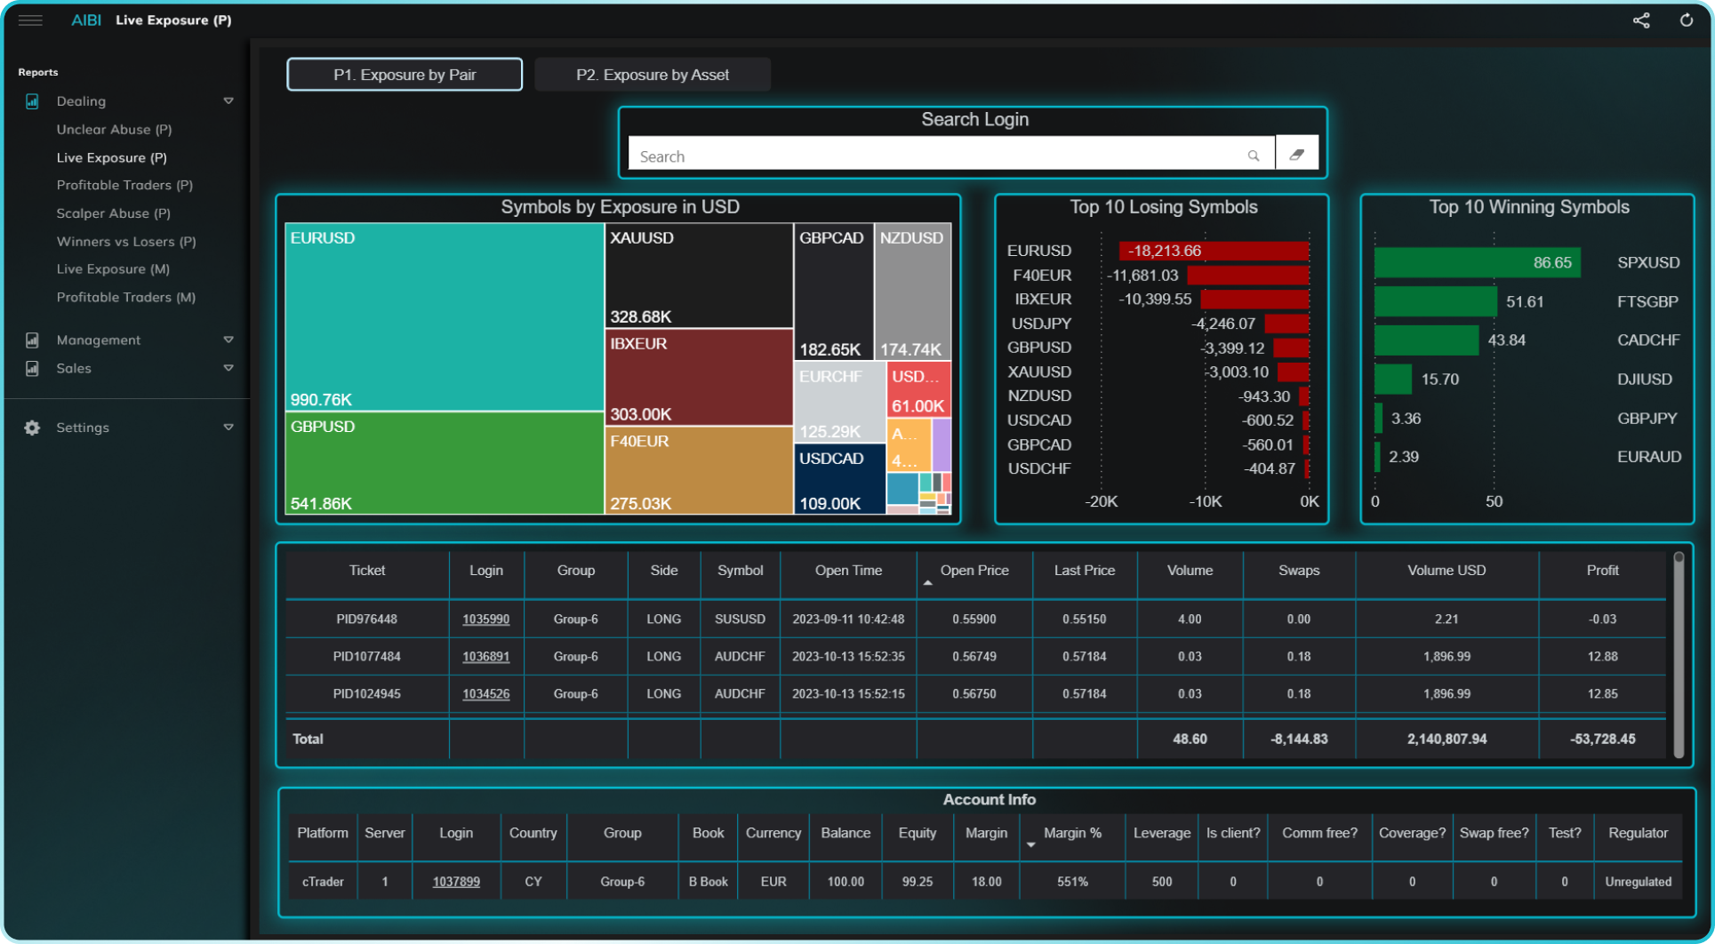Expand the Management section arrow
This screenshot has height=944, width=1715.
(228, 340)
